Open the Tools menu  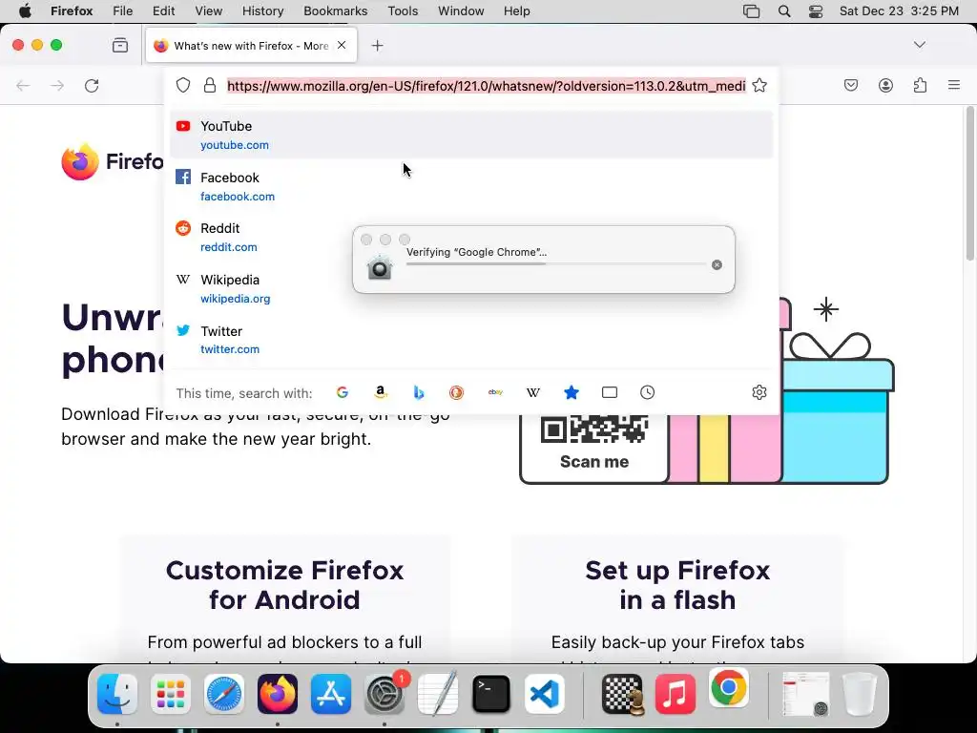[x=403, y=11]
